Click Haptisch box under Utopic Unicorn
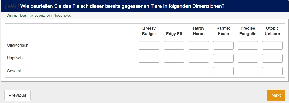 click(272, 58)
